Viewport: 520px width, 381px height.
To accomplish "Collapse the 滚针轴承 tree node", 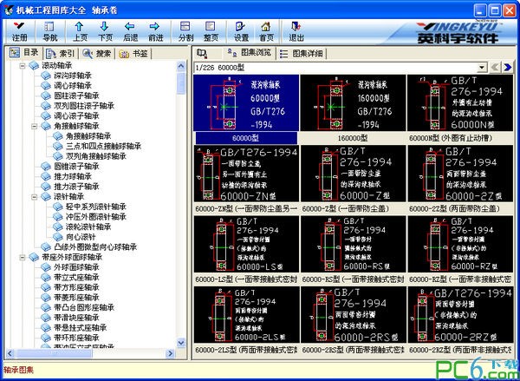I will click(x=36, y=197).
